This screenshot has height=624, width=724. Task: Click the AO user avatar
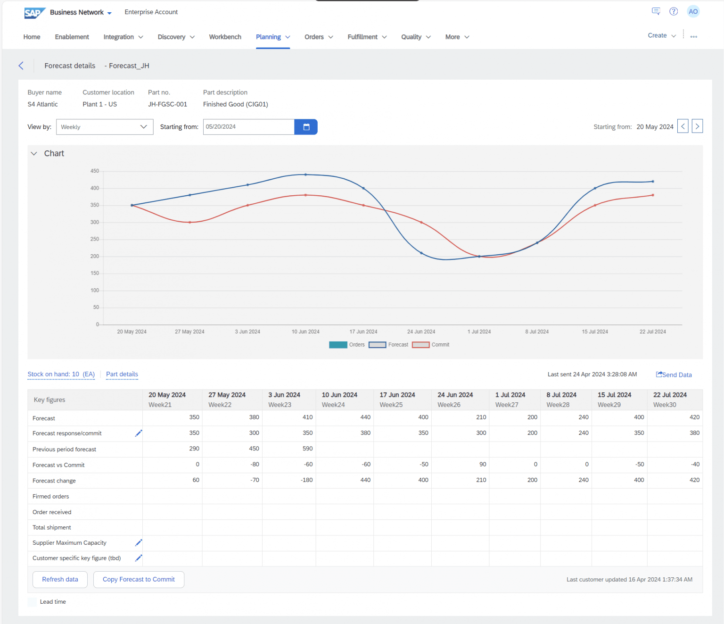pos(693,11)
